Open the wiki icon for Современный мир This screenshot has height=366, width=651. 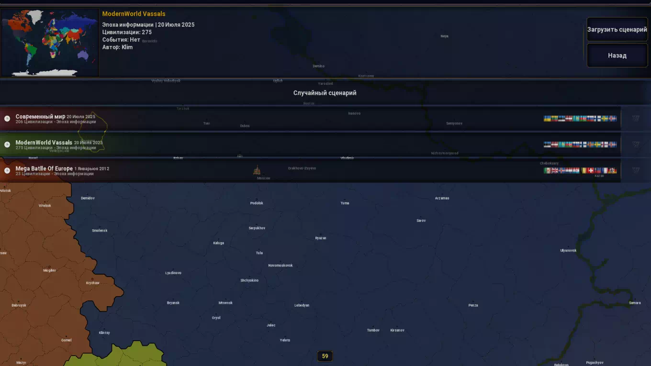(635, 119)
